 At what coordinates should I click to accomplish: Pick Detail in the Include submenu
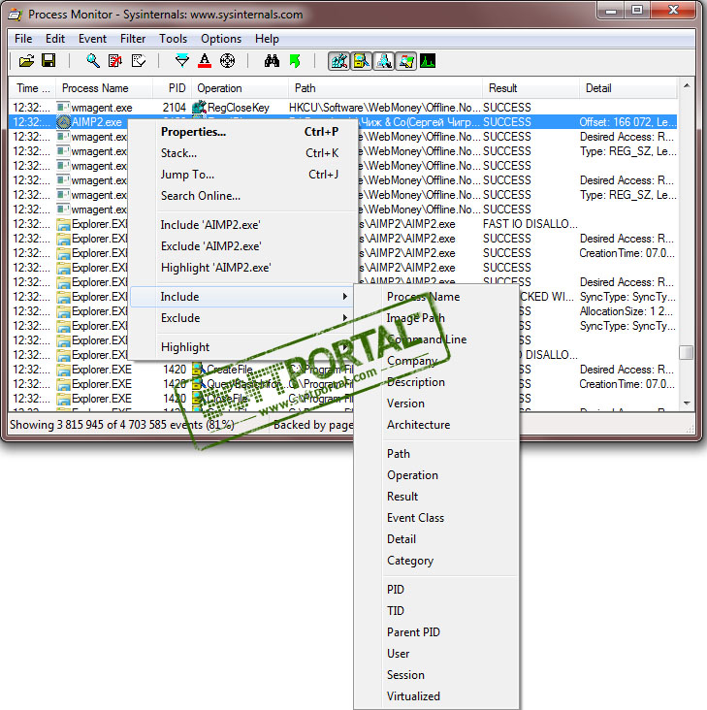436,539
